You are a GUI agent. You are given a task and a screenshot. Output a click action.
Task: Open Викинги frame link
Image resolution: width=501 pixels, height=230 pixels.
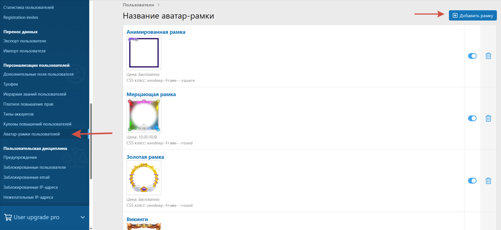pos(137,219)
